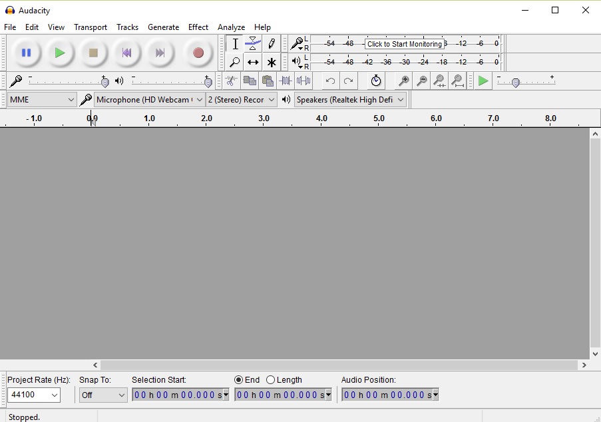Open the Analyze menu
This screenshot has height=422, width=601.
[x=231, y=27]
